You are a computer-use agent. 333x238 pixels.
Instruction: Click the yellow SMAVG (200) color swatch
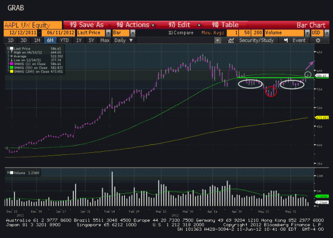(x=11, y=72)
